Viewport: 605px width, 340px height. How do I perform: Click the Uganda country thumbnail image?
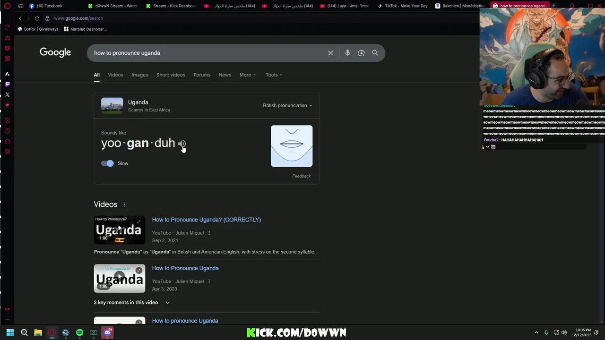(112, 105)
